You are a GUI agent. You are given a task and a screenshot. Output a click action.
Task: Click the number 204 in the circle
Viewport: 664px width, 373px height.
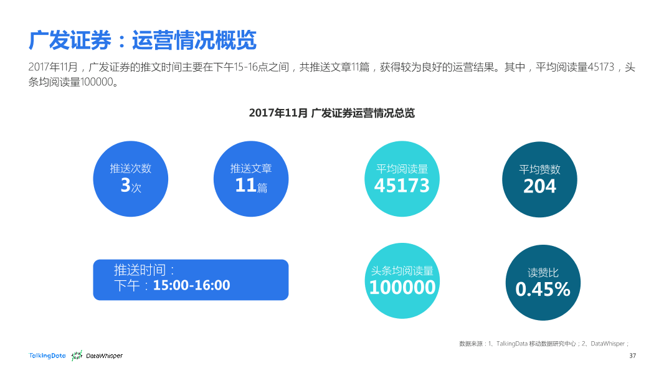[x=539, y=186]
